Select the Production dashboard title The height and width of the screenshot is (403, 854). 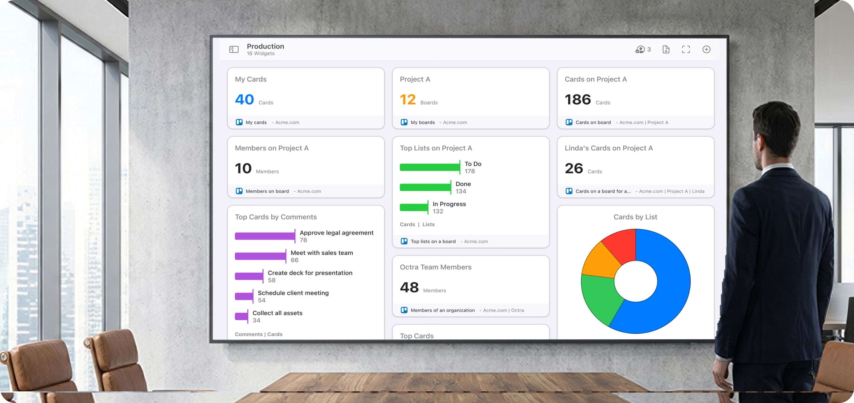click(265, 46)
